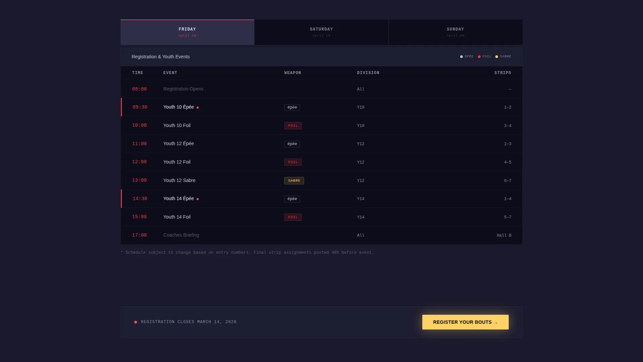This screenshot has height=362, width=643.
Task: Click division Y14 in Youth 14 Foil row
Action: [x=361, y=217]
